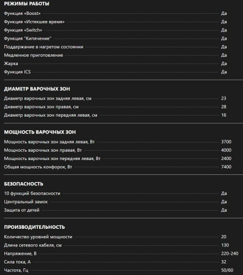
Task: Click the БЕЗОПАСНОСТЬ section heading
Action: tap(24, 184)
